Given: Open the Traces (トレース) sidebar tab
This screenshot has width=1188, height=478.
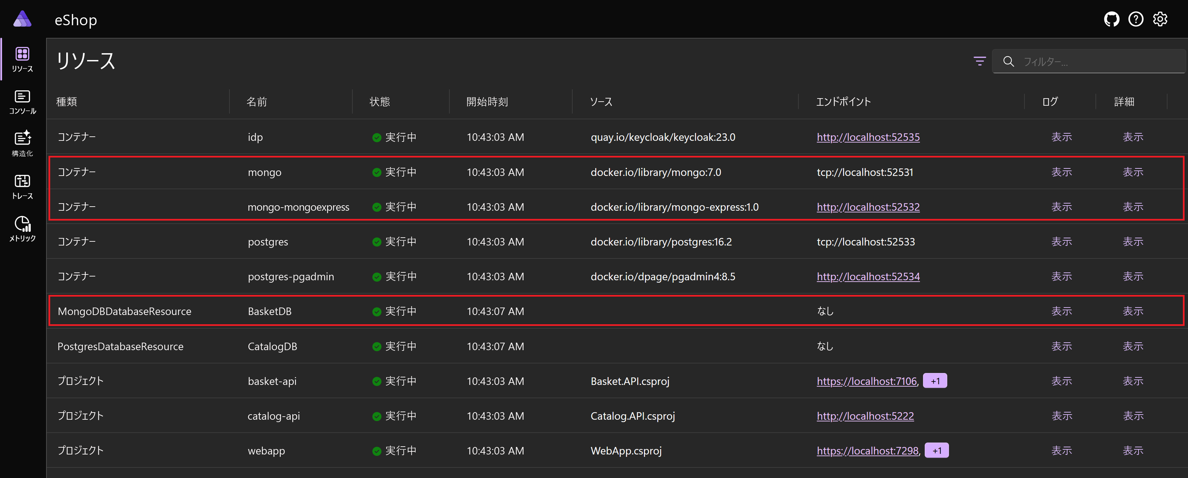Looking at the screenshot, I should (x=22, y=186).
